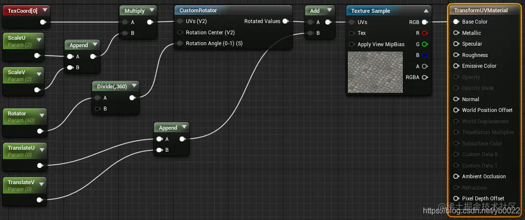Click the red R channel output pin
The height and width of the screenshot is (220, 525).
tap(425, 33)
